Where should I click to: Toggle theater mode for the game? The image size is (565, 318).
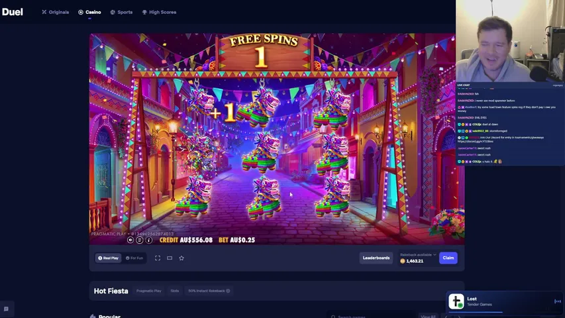(170, 258)
